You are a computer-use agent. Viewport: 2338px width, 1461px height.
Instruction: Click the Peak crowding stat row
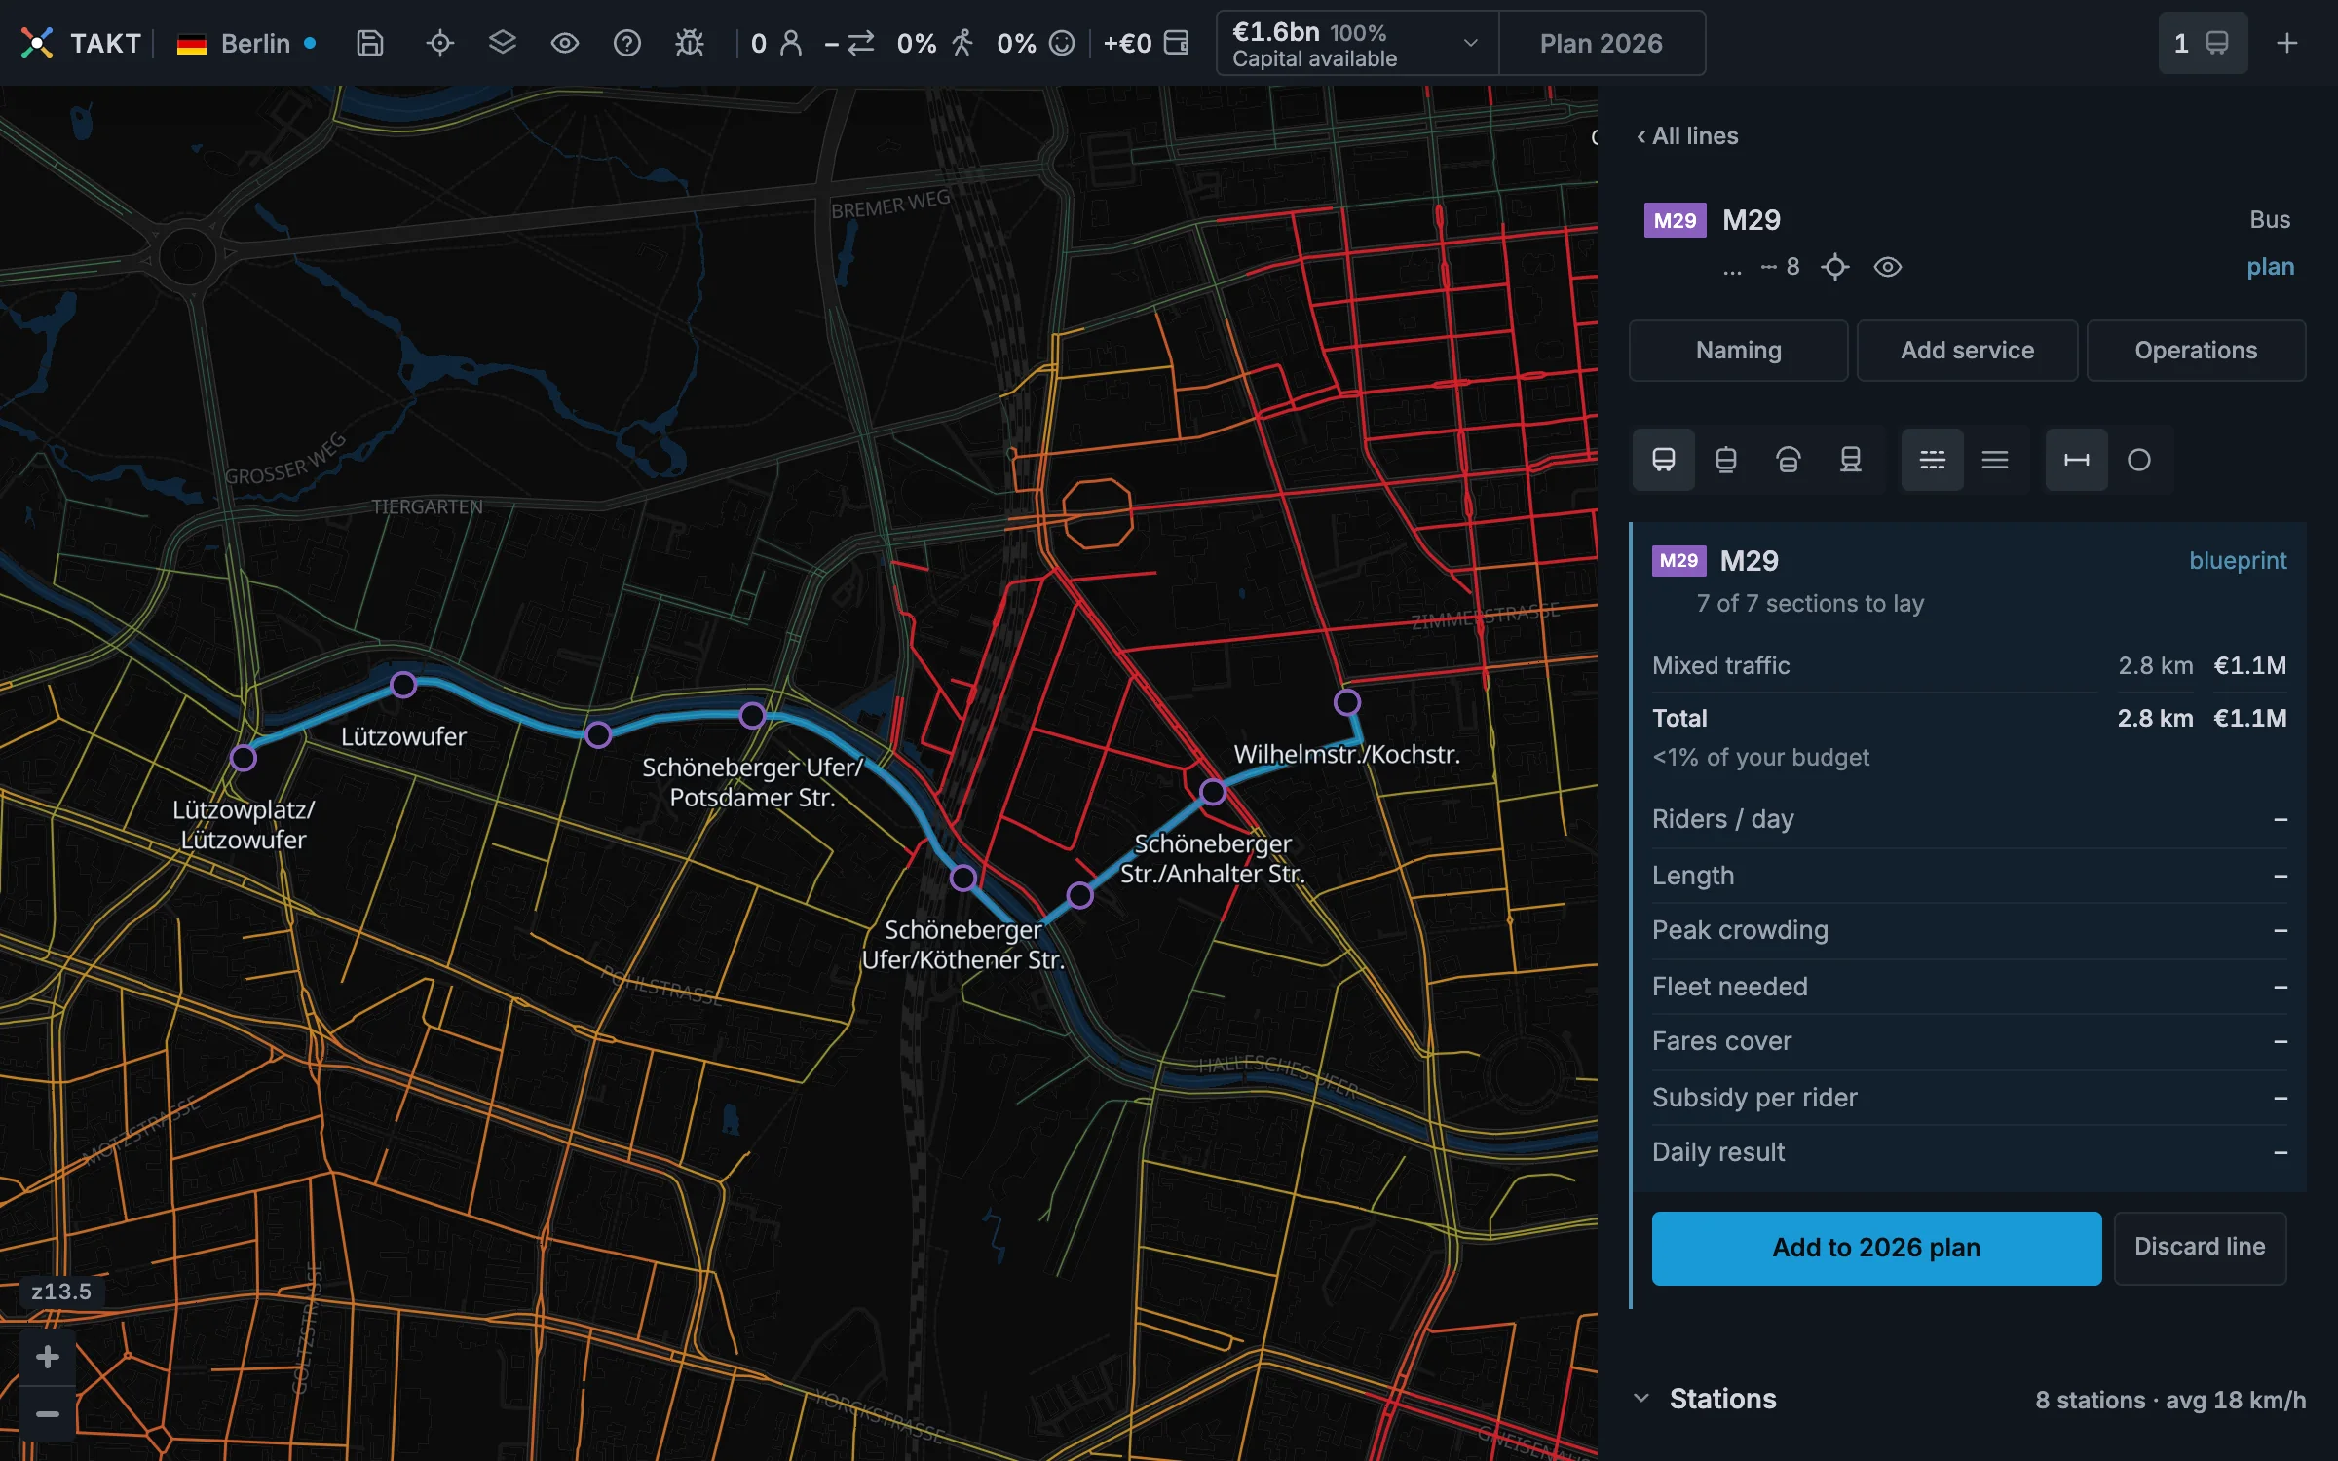(1970, 930)
